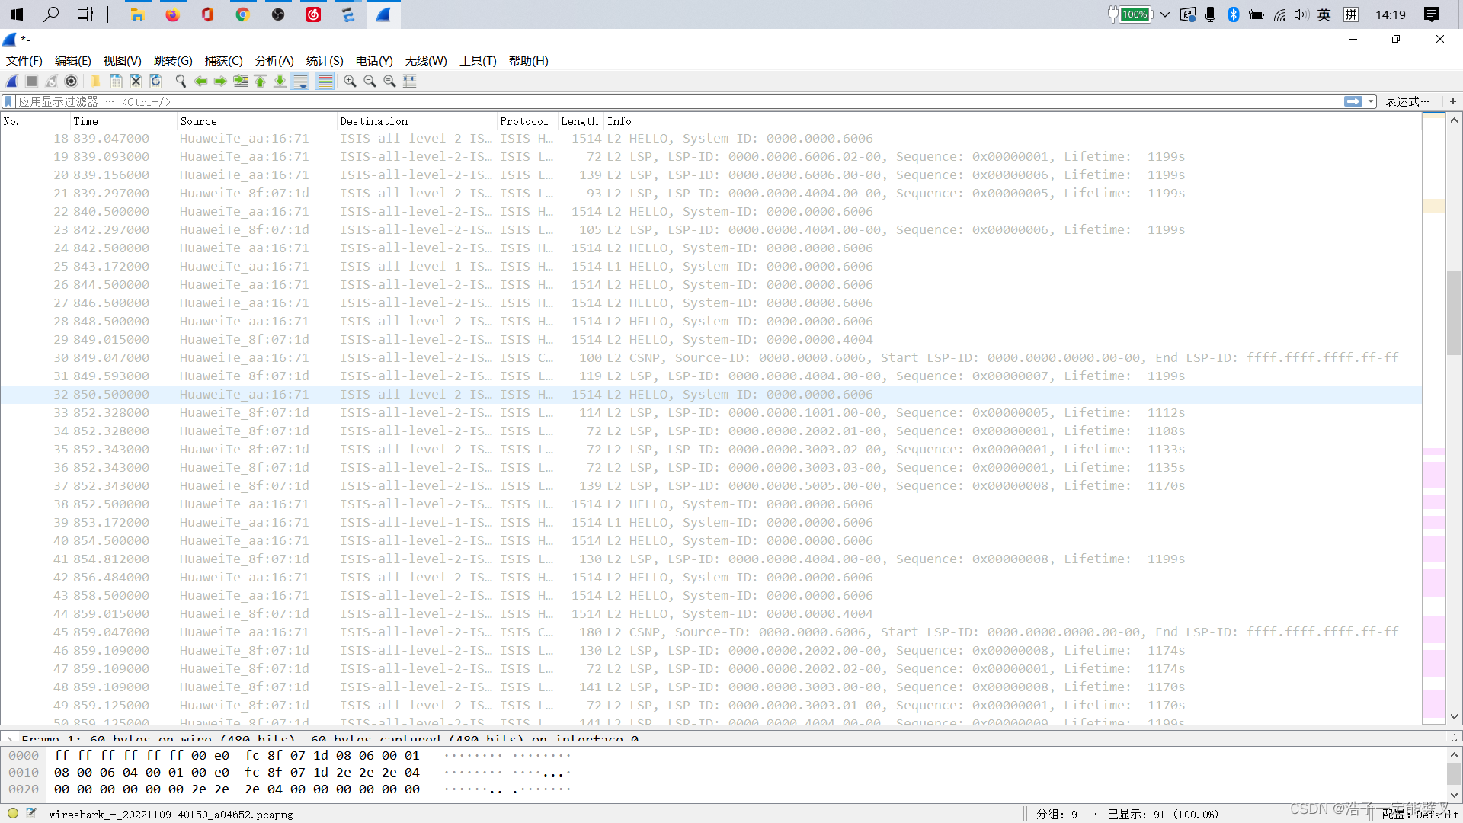Expand the Frame 1 details tree row
The height and width of the screenshot is (823, 1463).
[9, 738]
